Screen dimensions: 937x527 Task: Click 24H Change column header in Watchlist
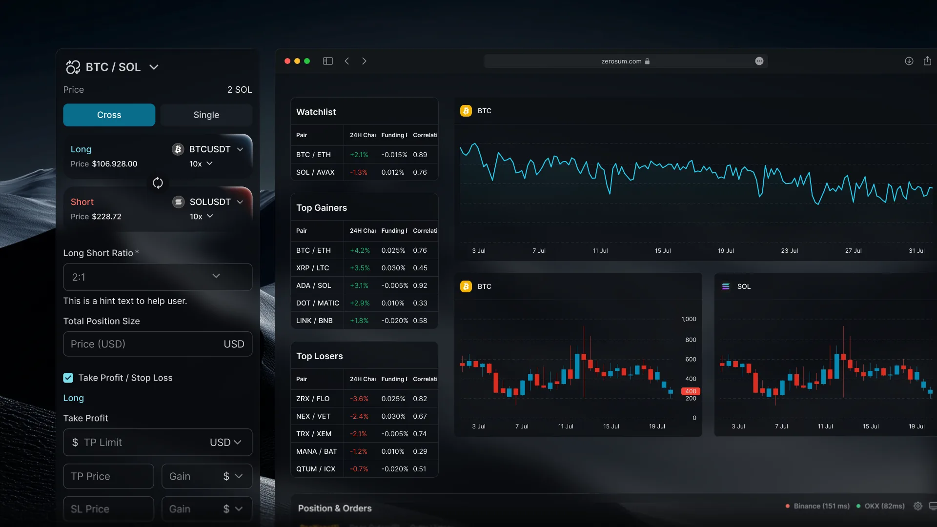363,135
